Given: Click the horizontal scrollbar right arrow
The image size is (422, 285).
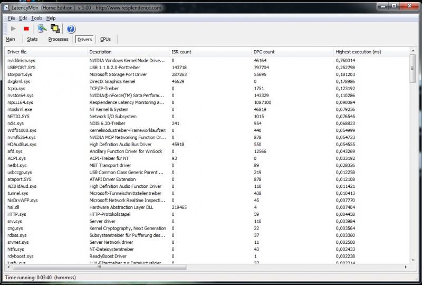Looking at the screenshot, I should (407, 266).
